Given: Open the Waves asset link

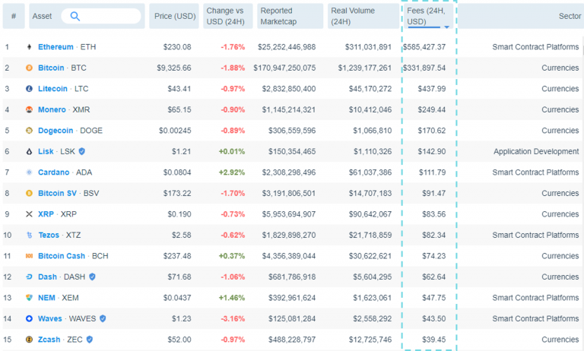Looking at the screenshot, I should click(x=50, y=318).
